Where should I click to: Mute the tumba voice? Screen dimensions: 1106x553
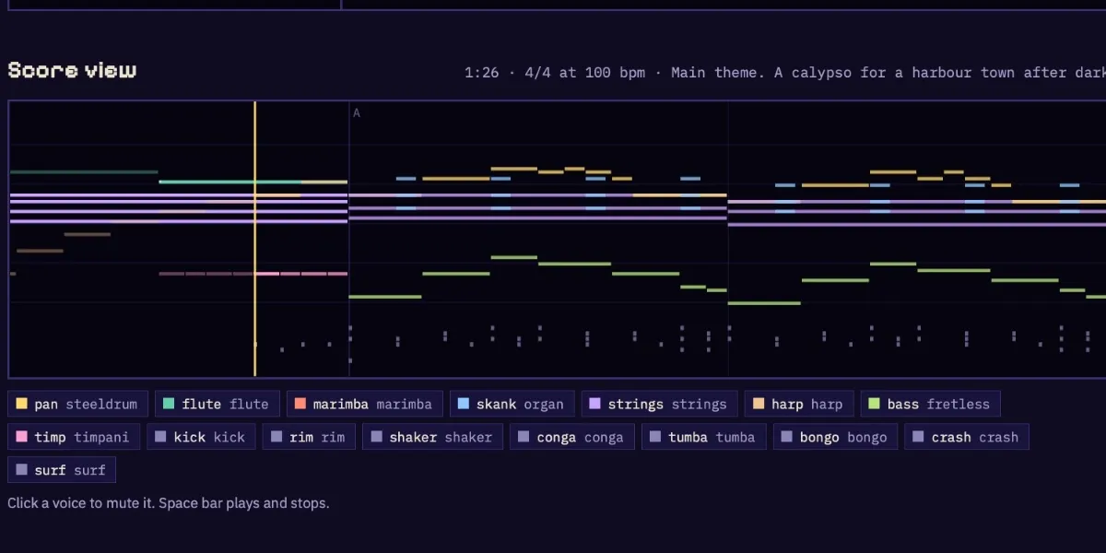click(703, 437)
